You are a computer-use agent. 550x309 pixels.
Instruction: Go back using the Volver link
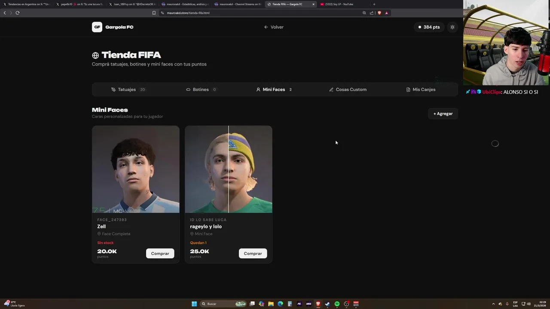coord(274,27)
